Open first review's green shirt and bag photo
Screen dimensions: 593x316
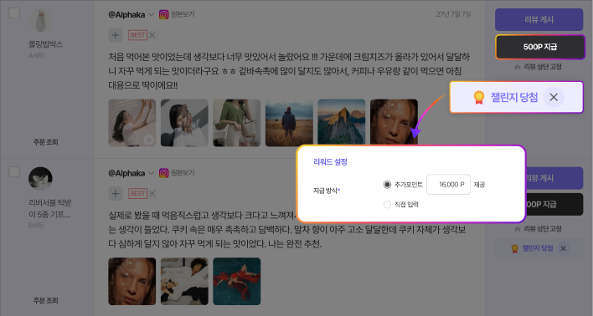click(x=237, y=123)
